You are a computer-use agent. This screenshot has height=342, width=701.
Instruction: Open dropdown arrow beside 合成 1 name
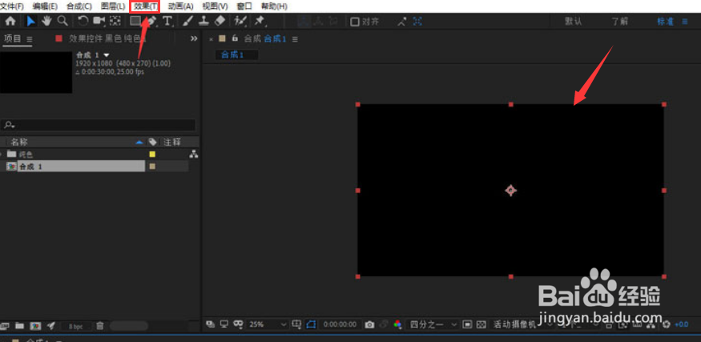(x=107, y=55)
